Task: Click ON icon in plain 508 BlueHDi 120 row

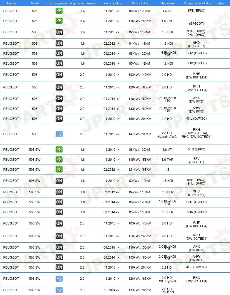Action: coord(59,53)
